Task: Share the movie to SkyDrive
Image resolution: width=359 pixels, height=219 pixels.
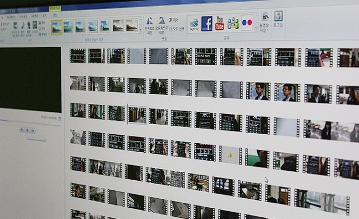Action: pyautogui.click(x=194, y=25)
